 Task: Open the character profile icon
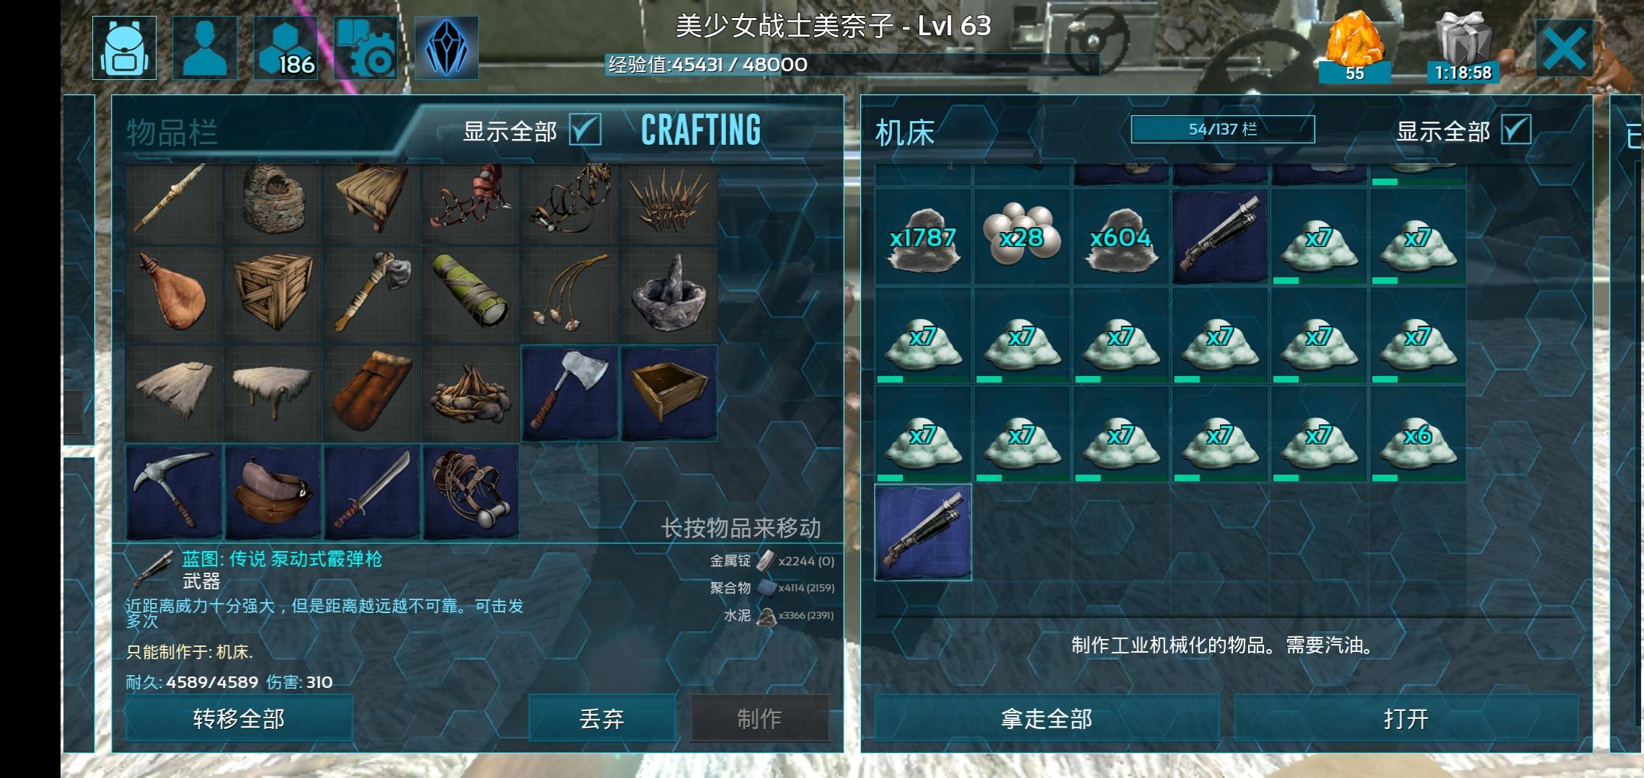[x=205, y=48]
